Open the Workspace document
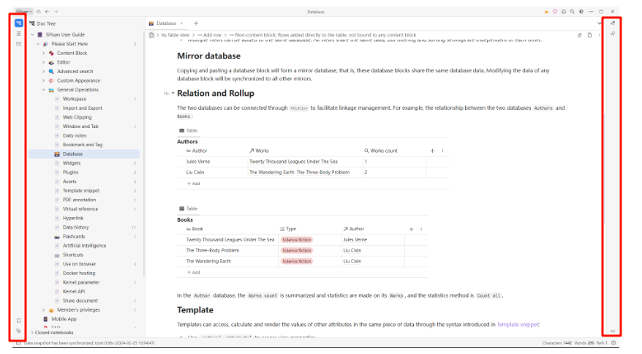The image size is (642, 354). (x=75, y=99)
